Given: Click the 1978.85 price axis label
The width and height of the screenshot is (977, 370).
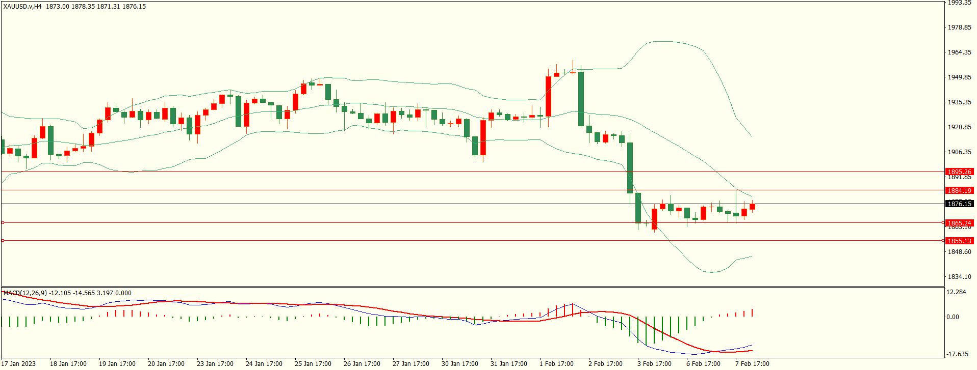Looking at the screenshot, I should coord(960,27).
